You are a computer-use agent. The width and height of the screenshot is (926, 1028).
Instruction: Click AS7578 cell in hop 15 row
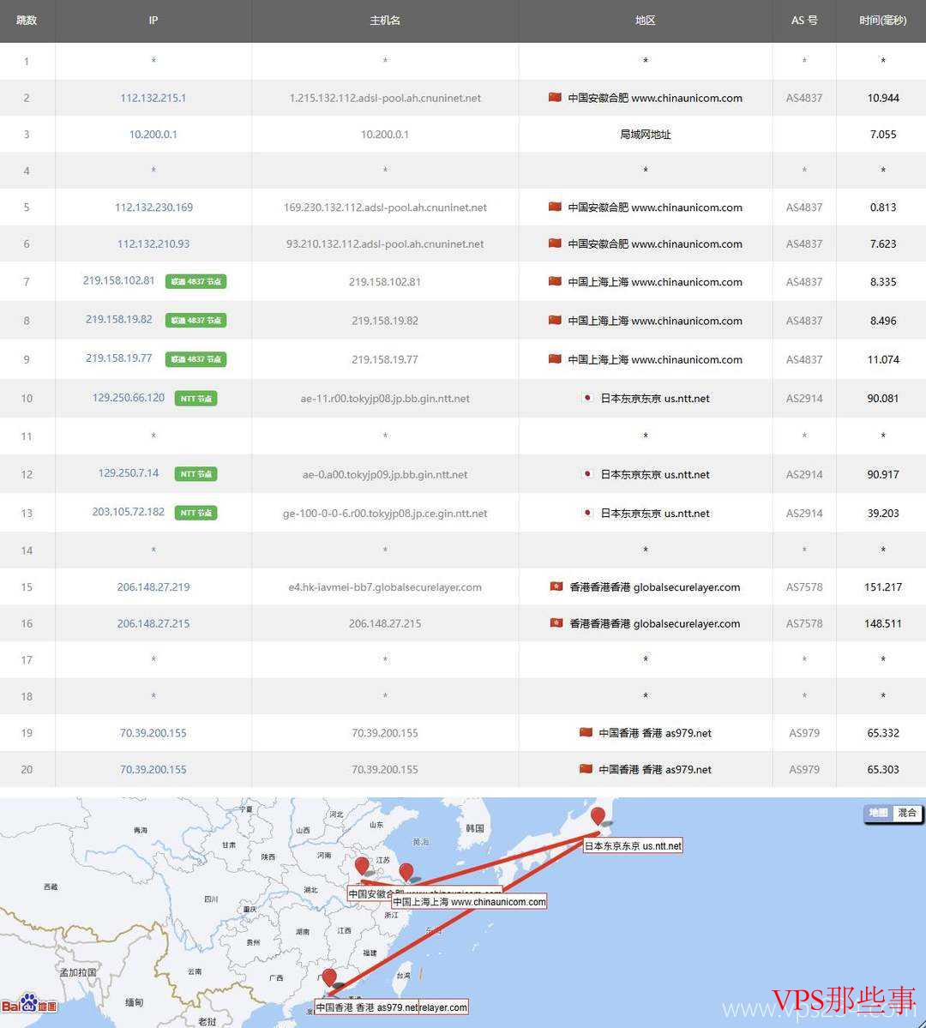click(x=804, y=586)
